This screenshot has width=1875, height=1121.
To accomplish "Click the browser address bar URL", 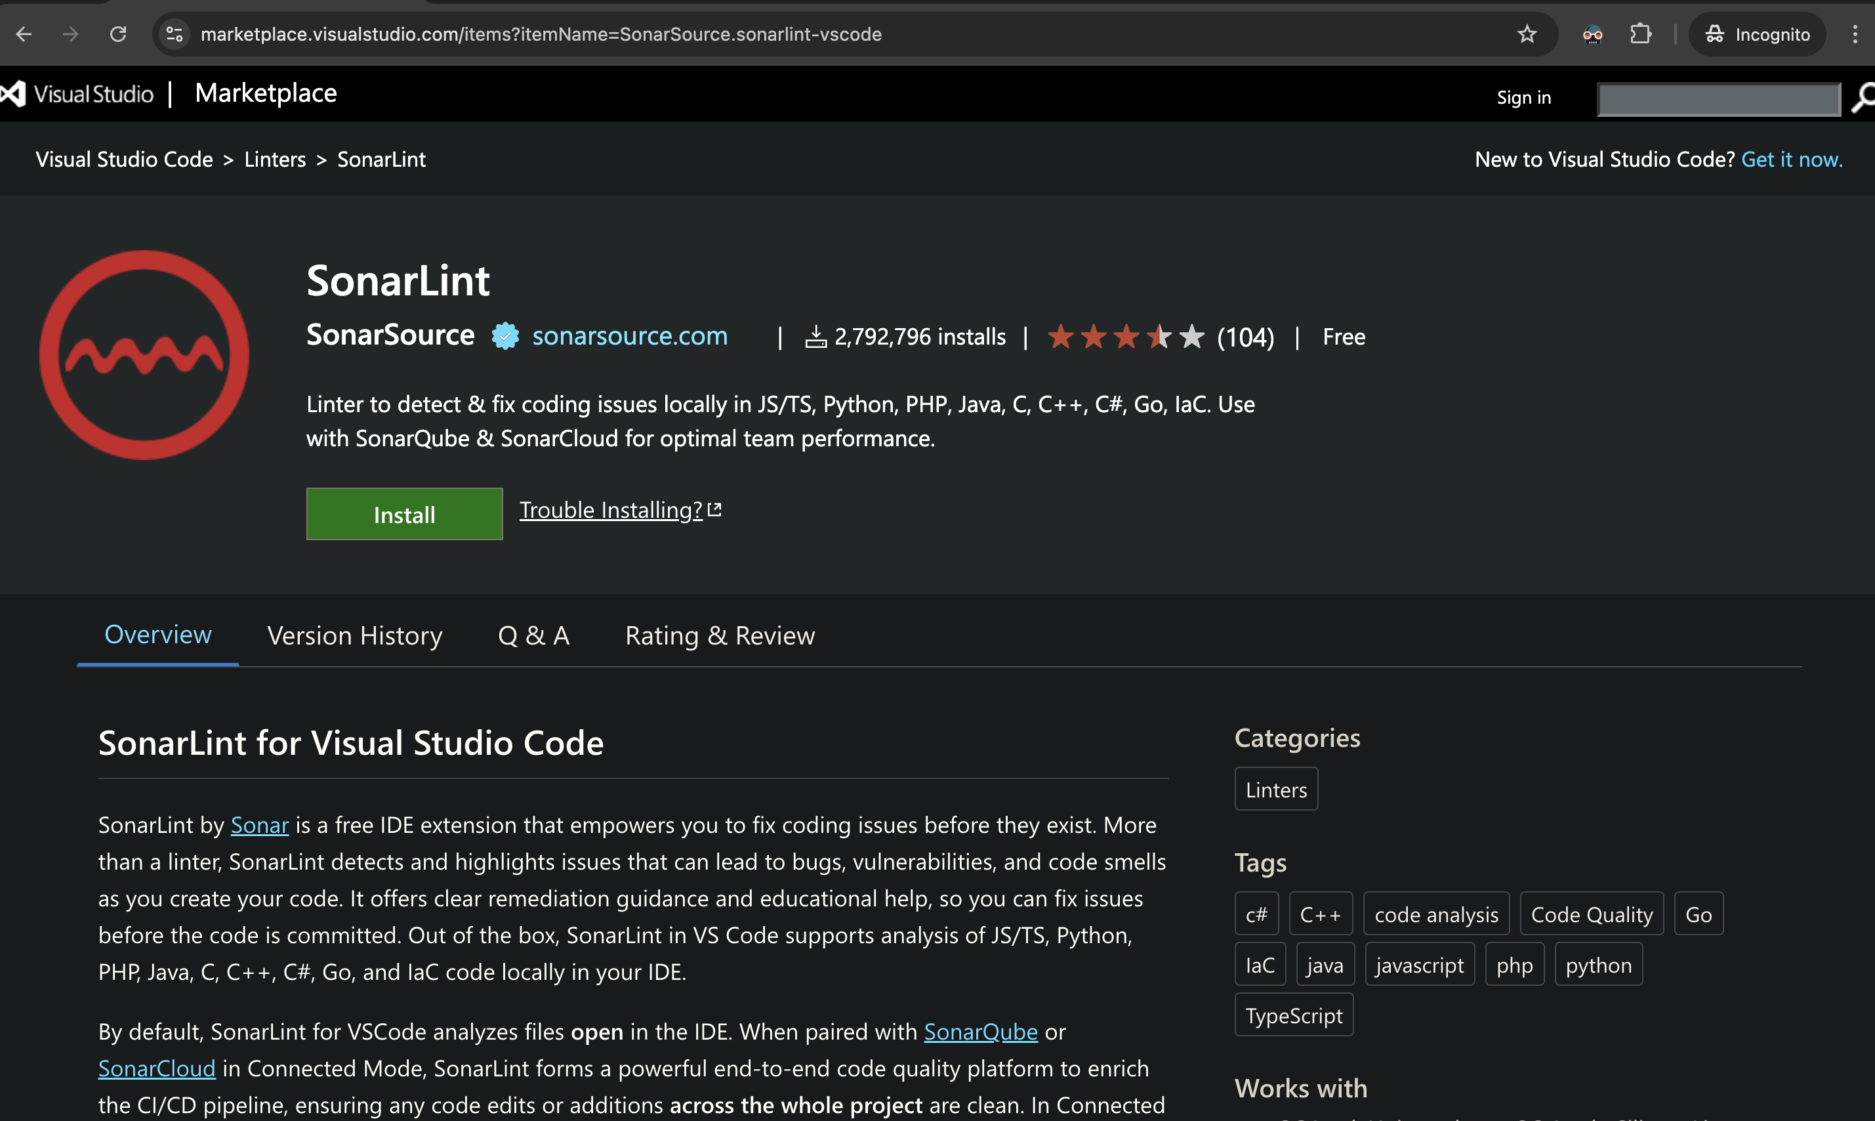I will (541, 34).
